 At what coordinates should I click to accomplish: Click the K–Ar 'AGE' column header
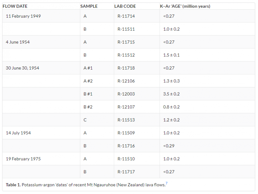[x=185, y=6]
